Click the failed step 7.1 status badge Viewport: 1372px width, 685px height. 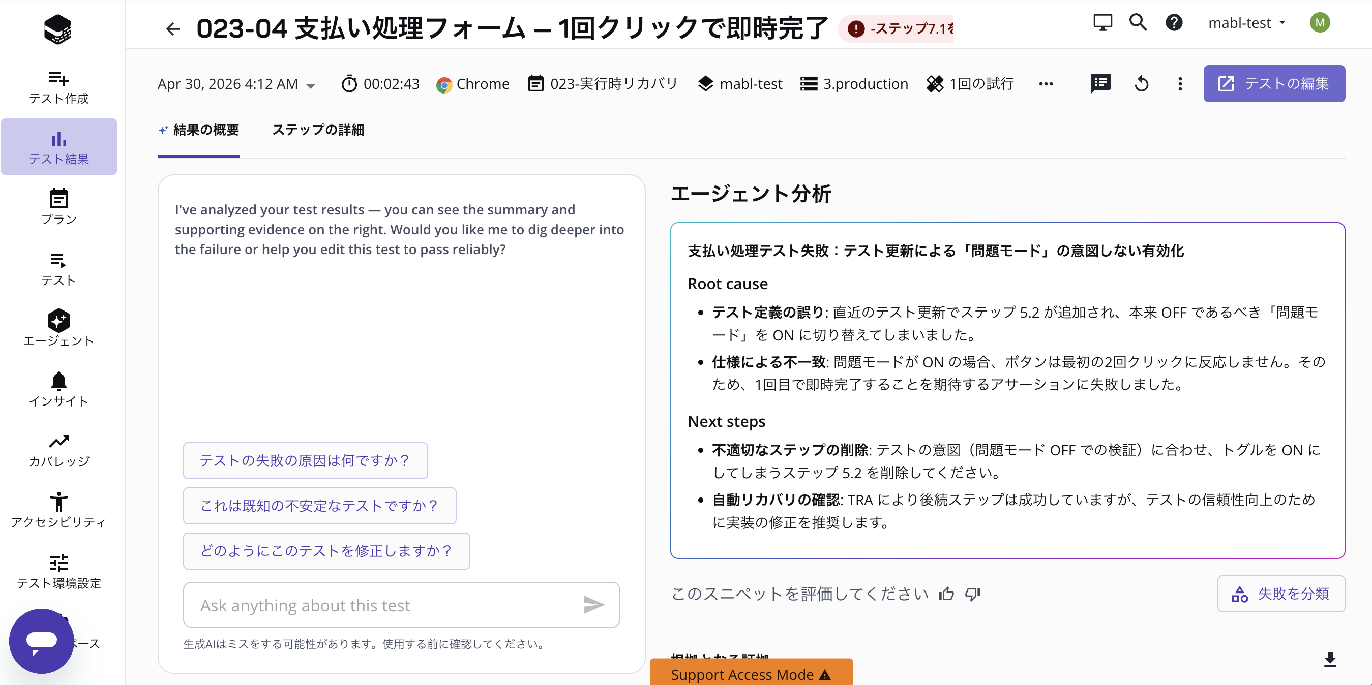click(x=897, y=29)
